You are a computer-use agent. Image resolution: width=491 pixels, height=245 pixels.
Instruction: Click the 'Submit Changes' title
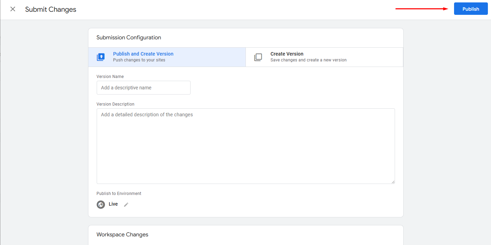pos(51,9)
